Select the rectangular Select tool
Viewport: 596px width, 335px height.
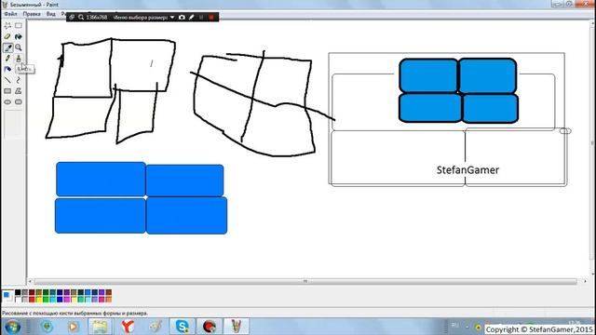tap(19, 26)
